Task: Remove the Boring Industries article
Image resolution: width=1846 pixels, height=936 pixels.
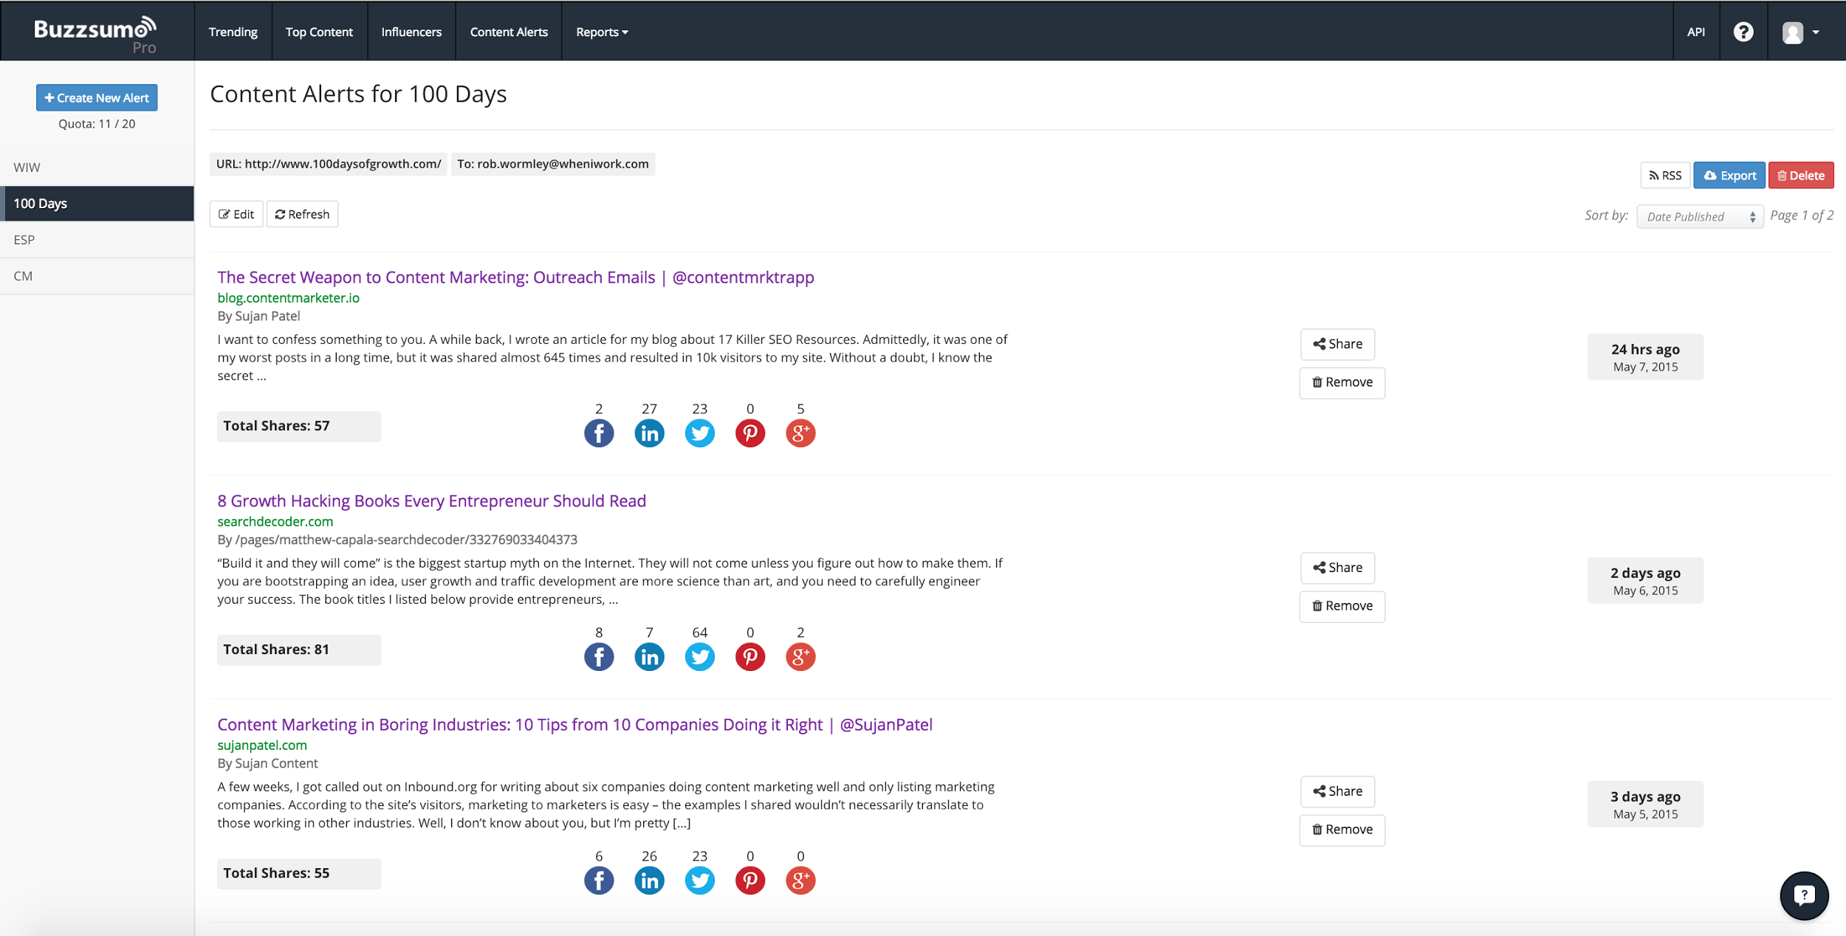Action: coord(1342,830)
